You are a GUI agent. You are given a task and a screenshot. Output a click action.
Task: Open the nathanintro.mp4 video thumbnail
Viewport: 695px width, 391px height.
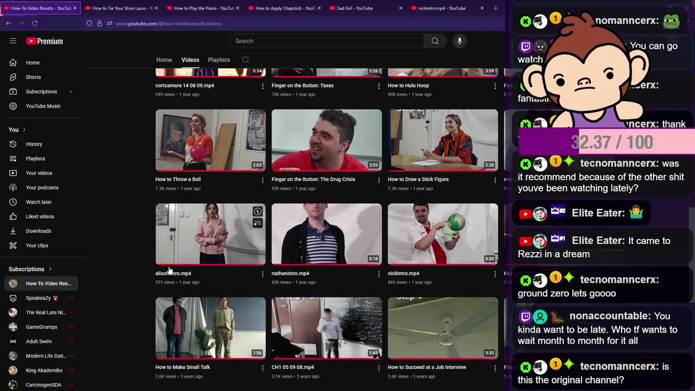pos(327,234)
